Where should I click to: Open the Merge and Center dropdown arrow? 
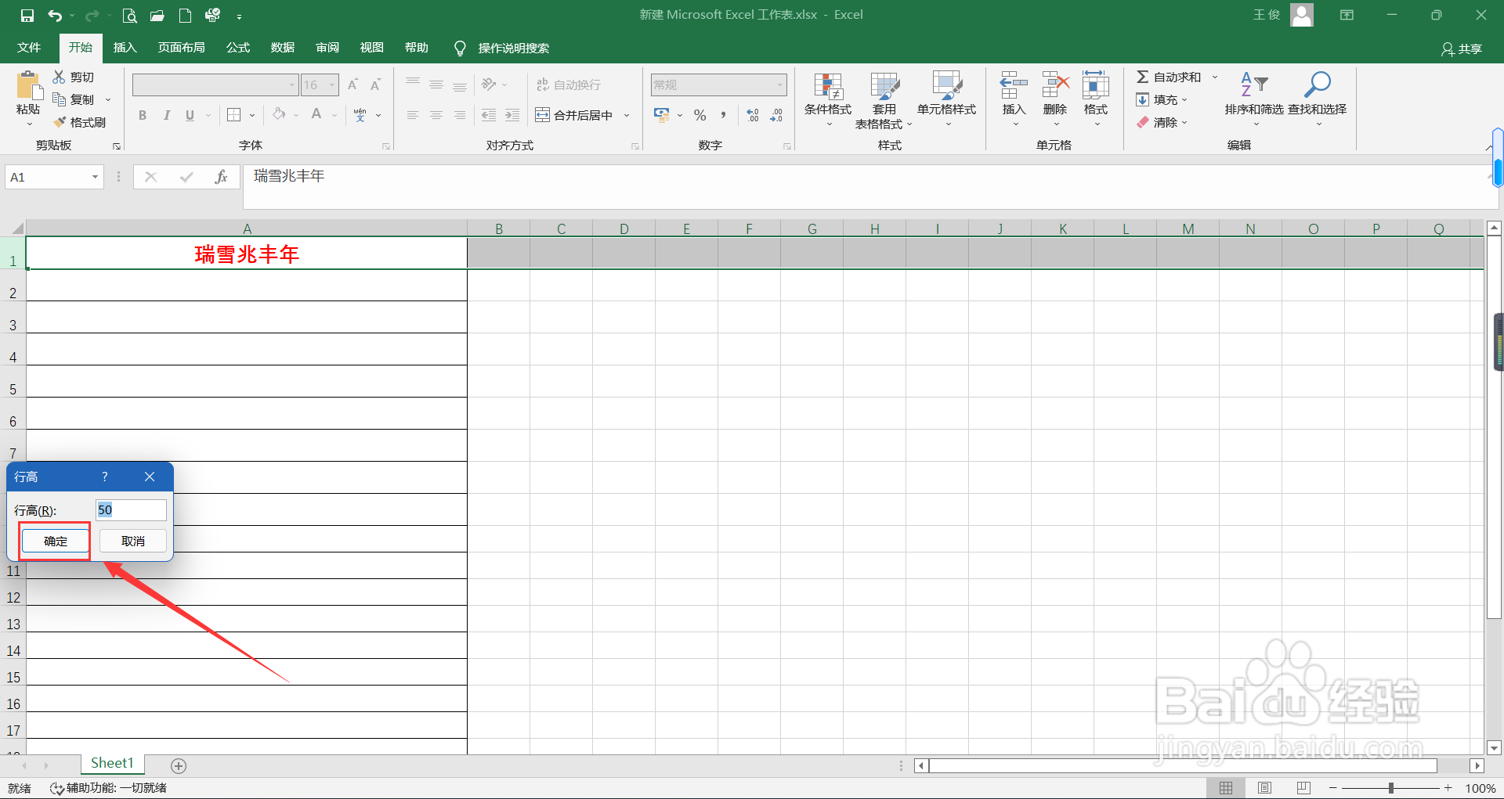(x=627, y=115)
